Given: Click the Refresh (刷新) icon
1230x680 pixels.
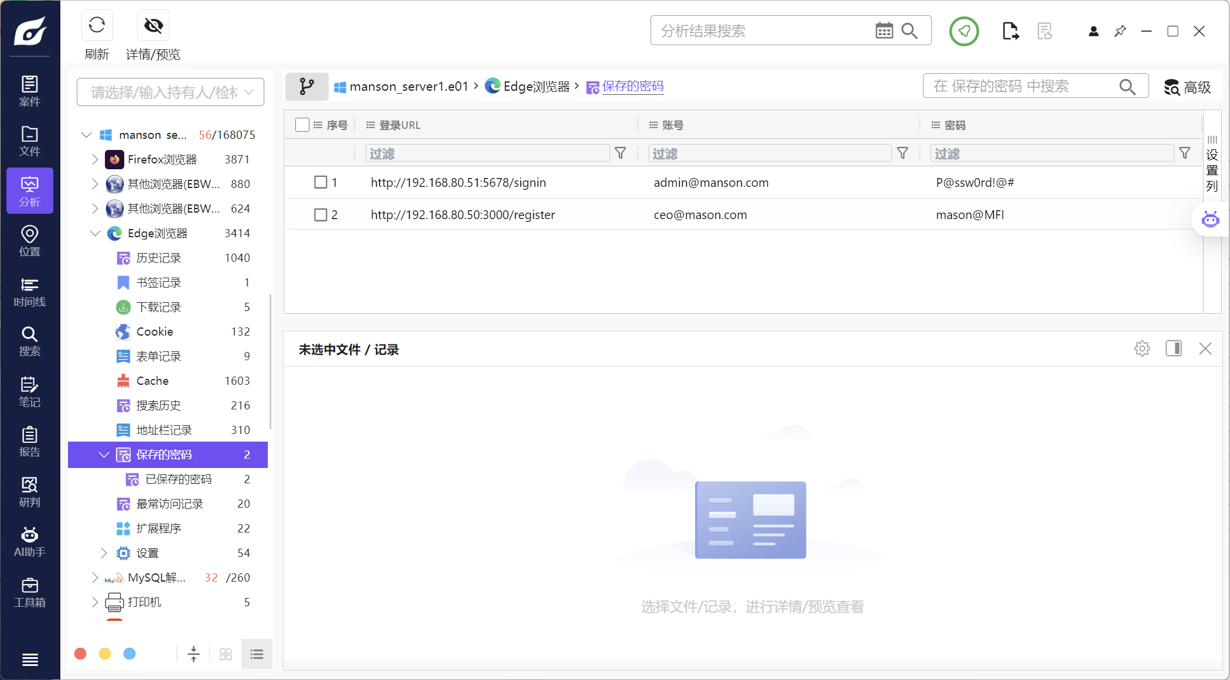Looking at the screenshot, I should pos(97,26).
